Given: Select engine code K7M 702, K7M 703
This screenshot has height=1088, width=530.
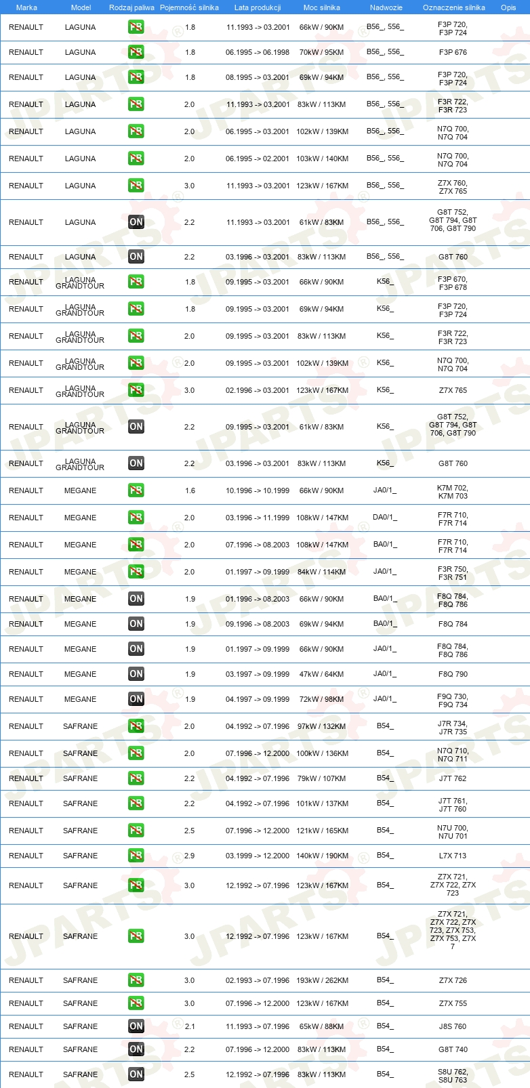Looking at the screenshot, I should [453, 492].
